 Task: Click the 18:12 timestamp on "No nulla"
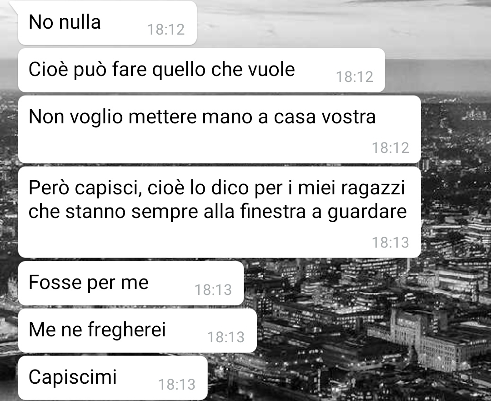click(x=166, y=30)
